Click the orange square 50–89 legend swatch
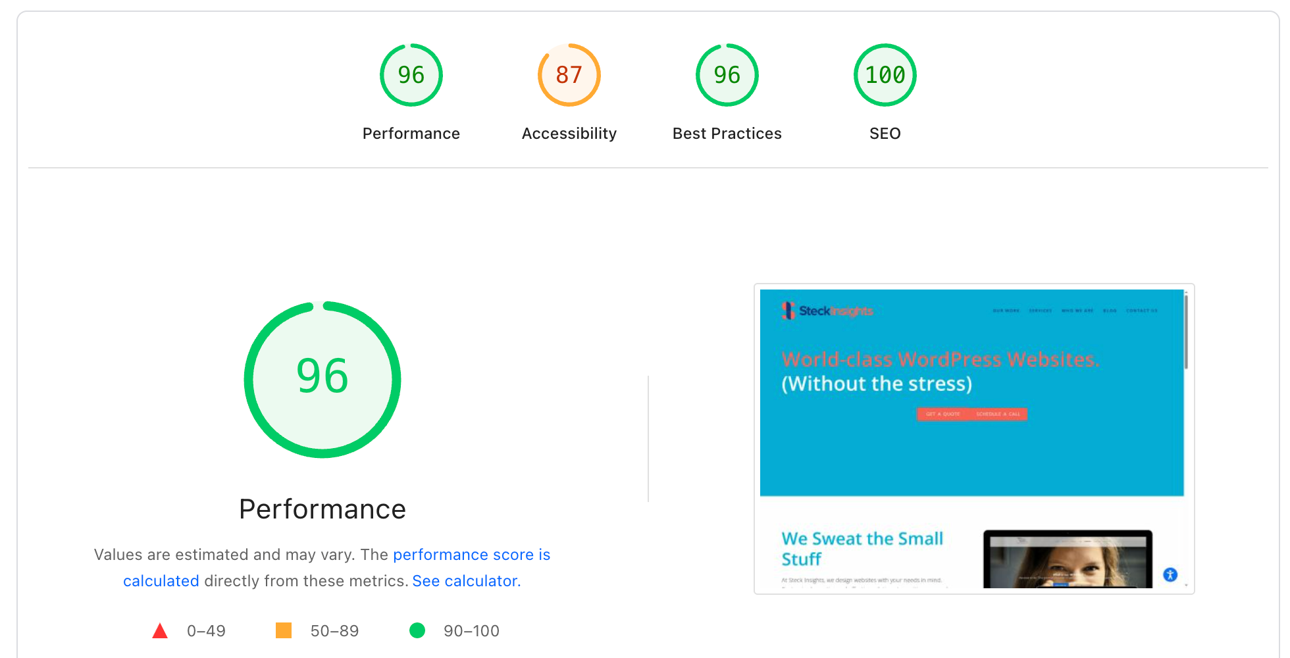Viewport: 1290px width, 658px height. point(284,631)
